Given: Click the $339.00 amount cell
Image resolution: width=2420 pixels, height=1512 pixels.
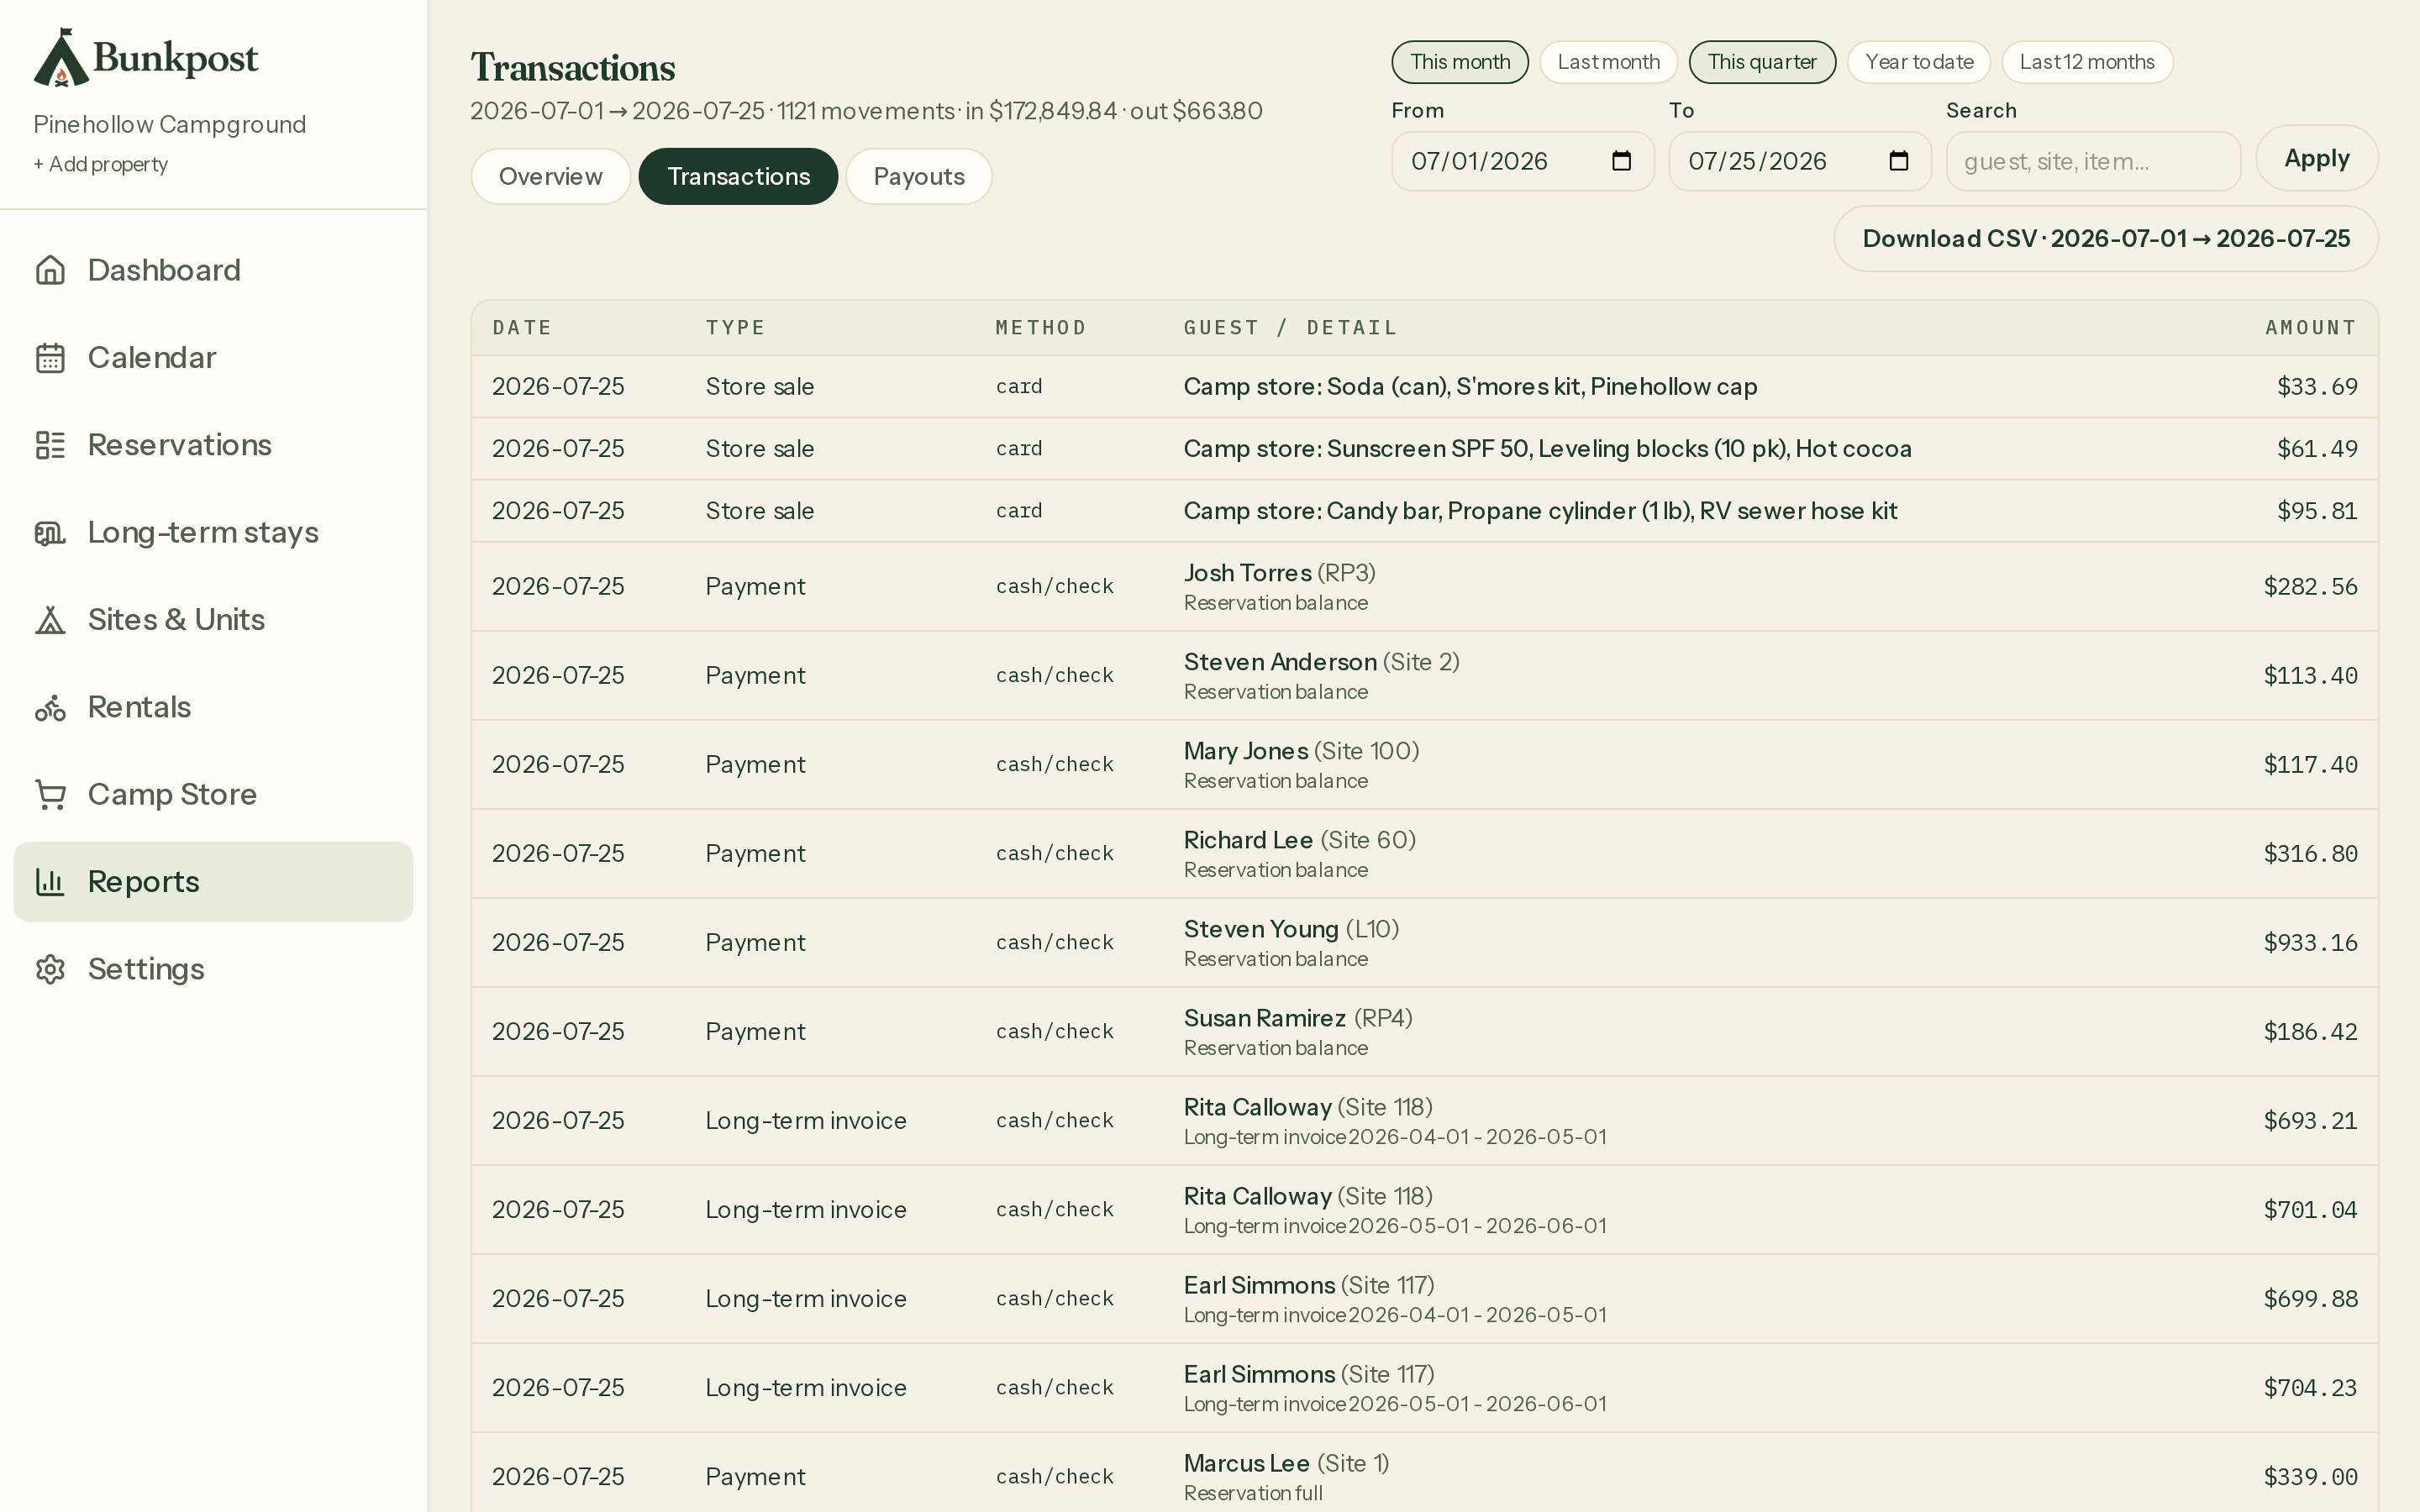Looking at the screenshot, I should click(x=2310, y=1477).
